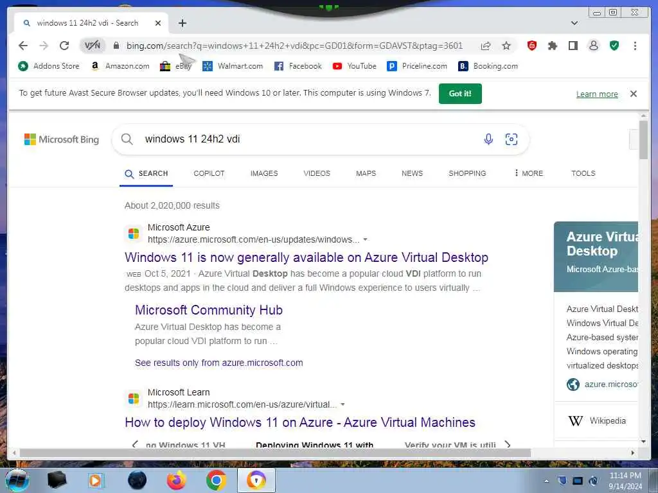Image resolution: width=658 pixels, height=493 pixels.
Task: Close the 'windows 11 24h2 vdi' tab
Action: pos(158,23)
